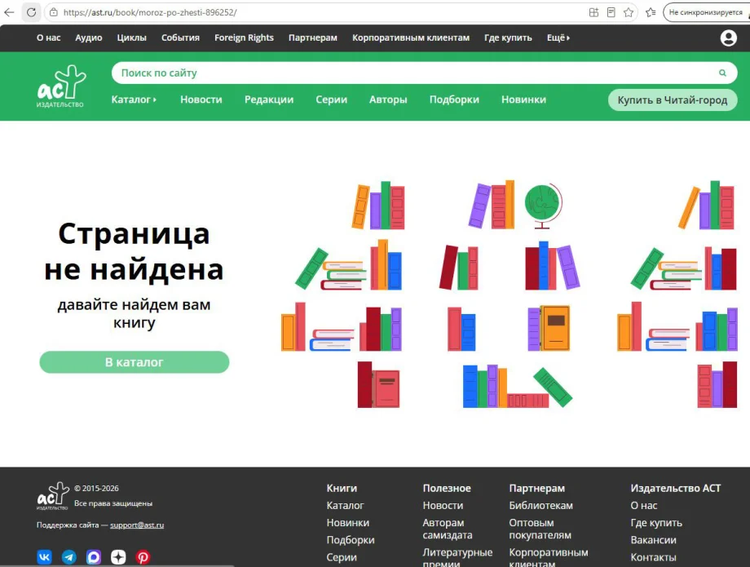Click the browser address bar URL
Viewport: 750px width, 567px height.
tap(150, 12)
